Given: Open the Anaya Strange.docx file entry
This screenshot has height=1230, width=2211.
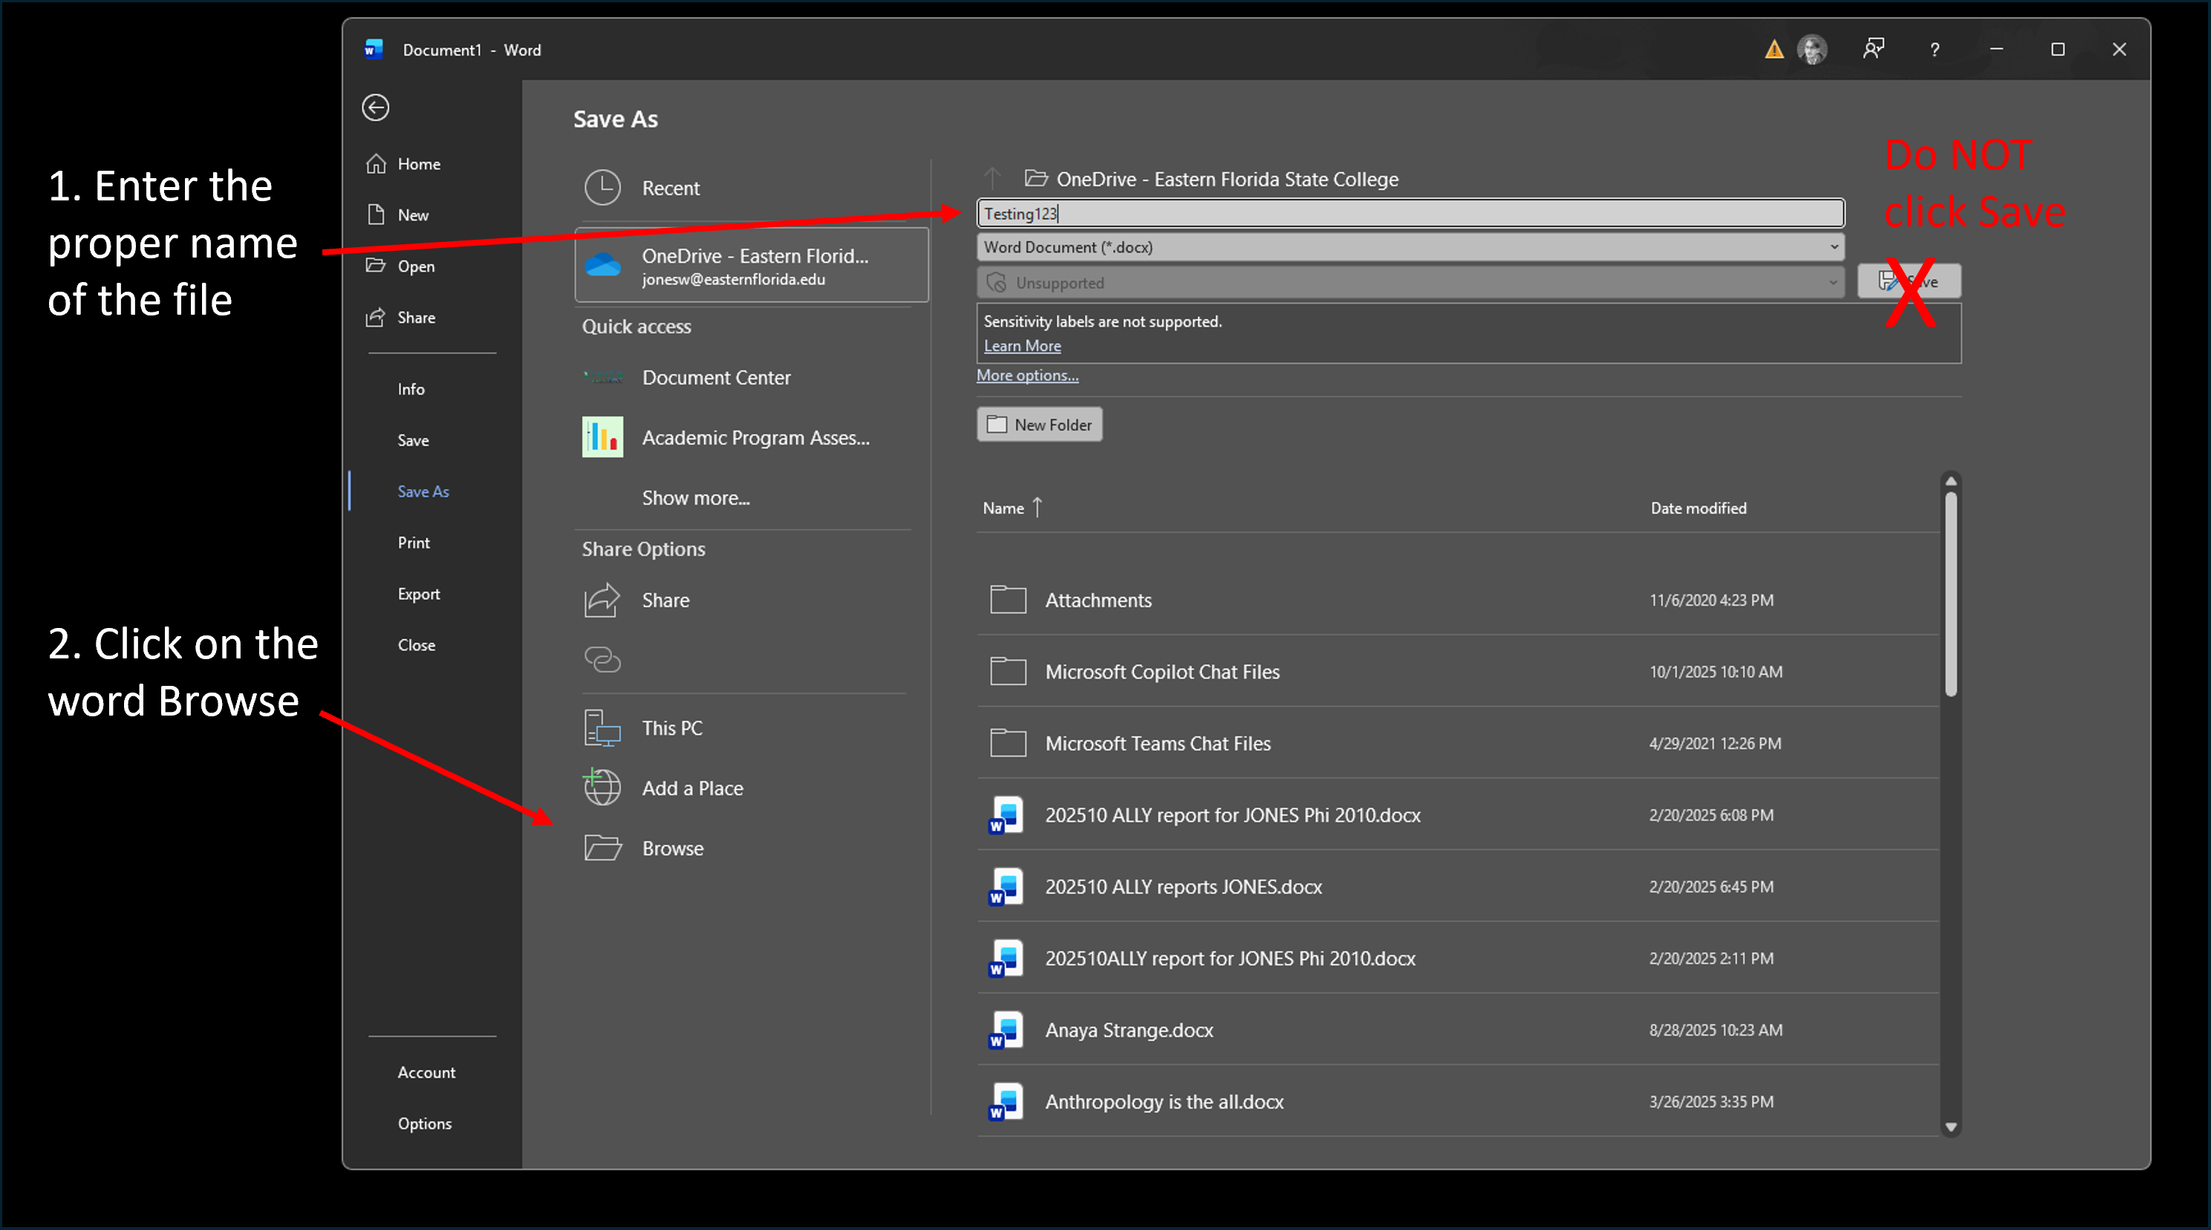Looking at the screenshot, I should [x=1129, y=1030].
